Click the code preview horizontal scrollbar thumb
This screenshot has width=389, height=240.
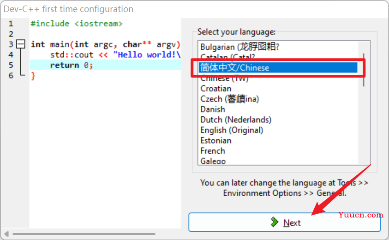tap(84, 234)
